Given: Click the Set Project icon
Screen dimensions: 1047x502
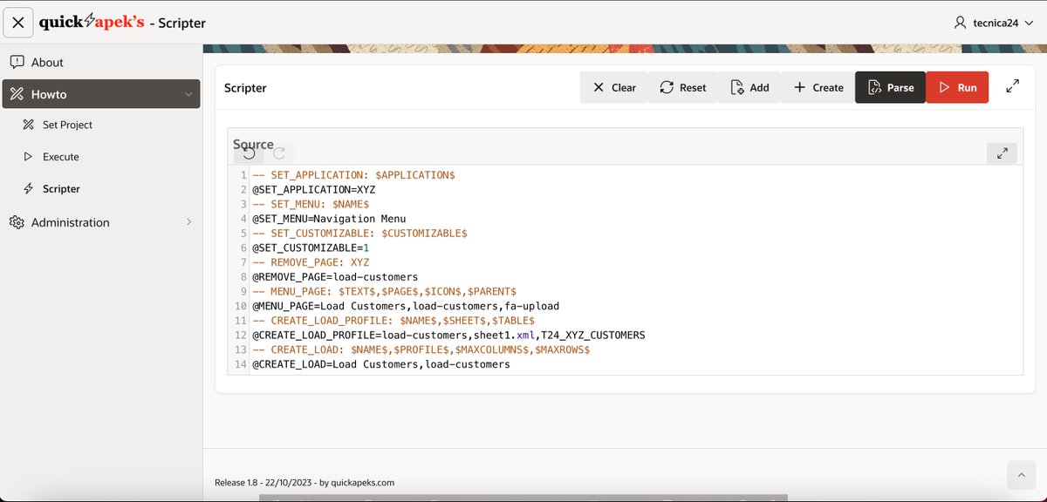Looking at the screenshot, I should coord(28,125).
